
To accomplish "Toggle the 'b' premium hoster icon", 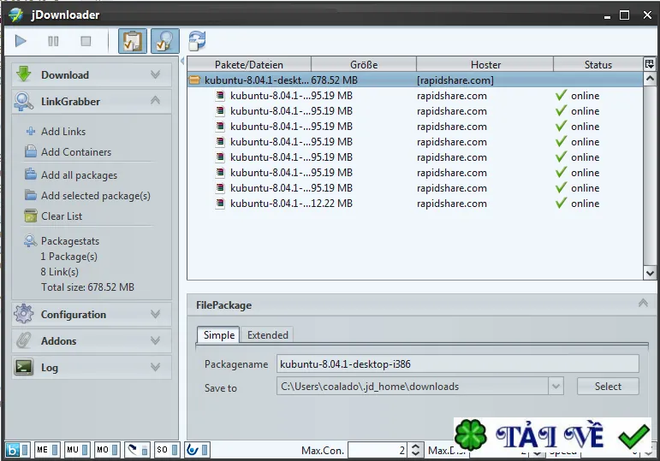I will point(17,450).
